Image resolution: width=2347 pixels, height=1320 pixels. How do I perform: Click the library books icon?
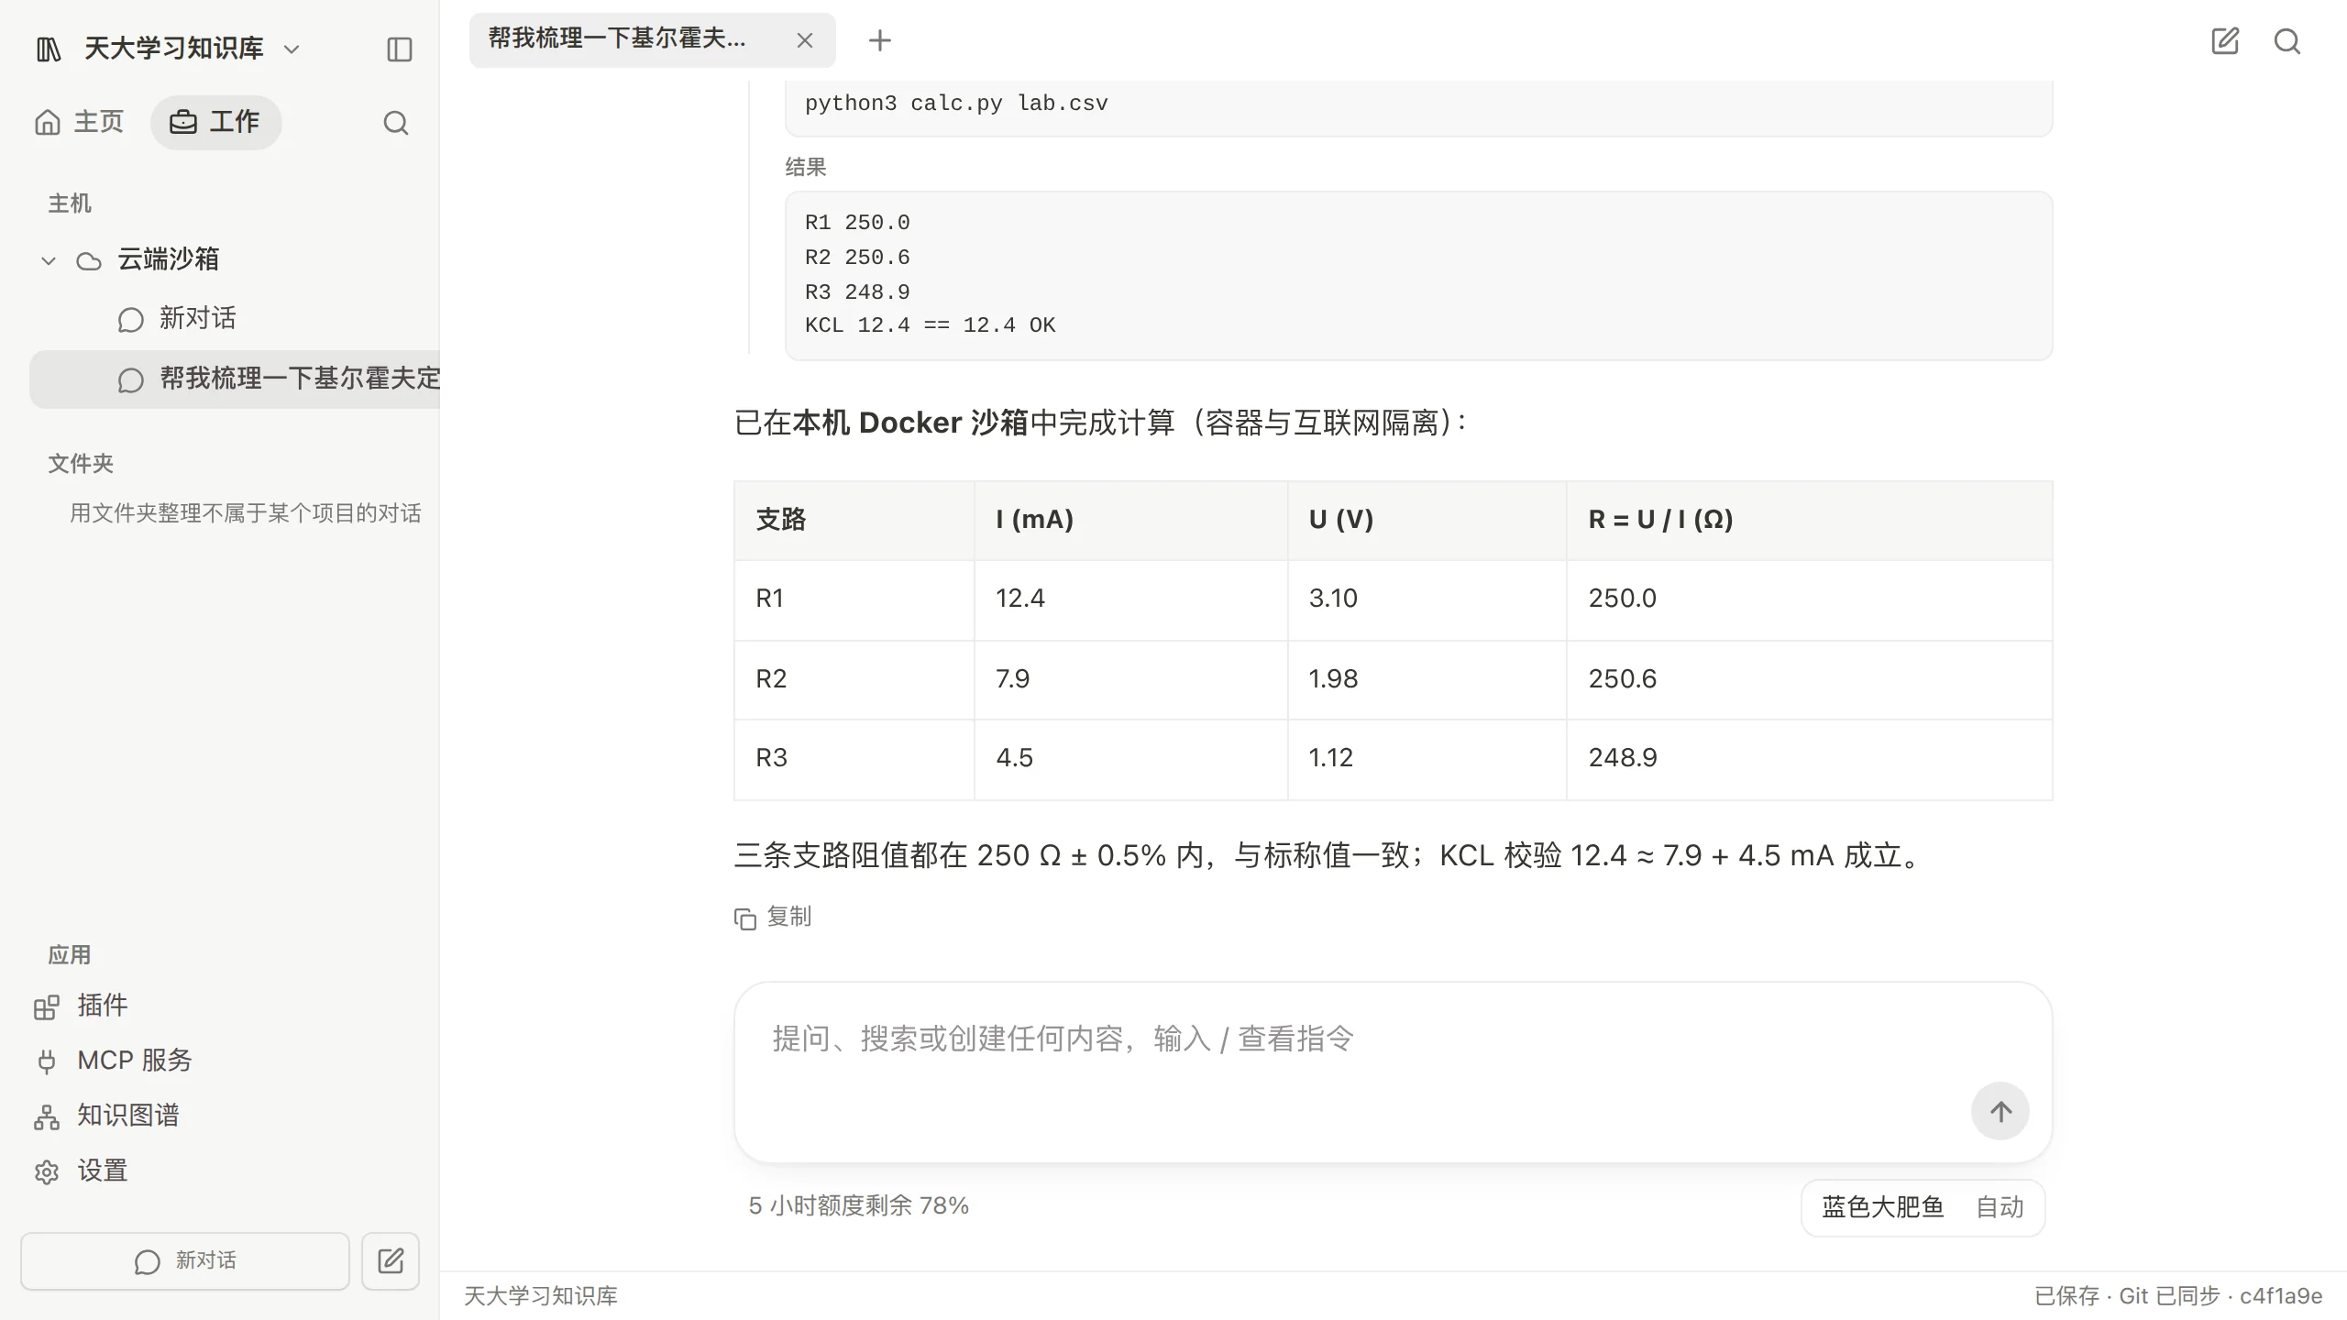[49, 49]
